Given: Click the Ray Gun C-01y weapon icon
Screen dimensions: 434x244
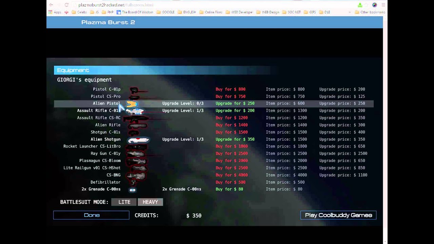Looking at the screenshot, I should 136,154.
